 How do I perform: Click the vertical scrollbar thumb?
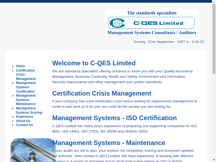pyautogui.click(x=214, y=38)
